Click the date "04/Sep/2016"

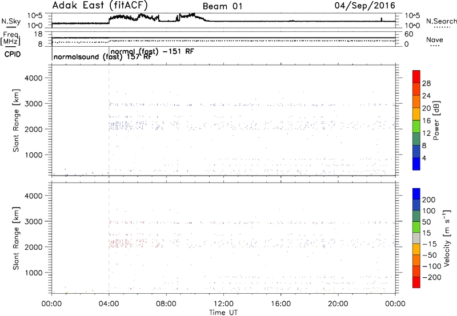tap(364, 6)
